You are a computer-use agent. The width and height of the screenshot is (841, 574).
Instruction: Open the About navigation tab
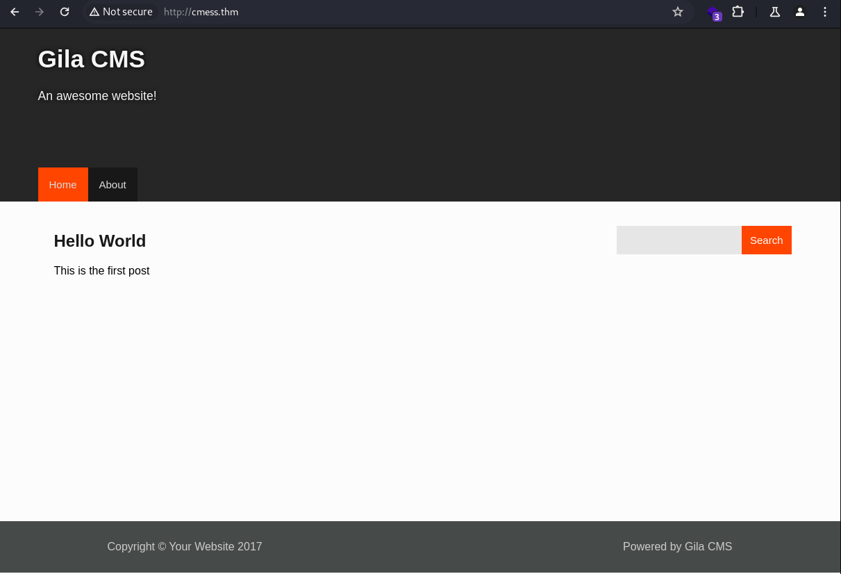(x=113, y=185)
